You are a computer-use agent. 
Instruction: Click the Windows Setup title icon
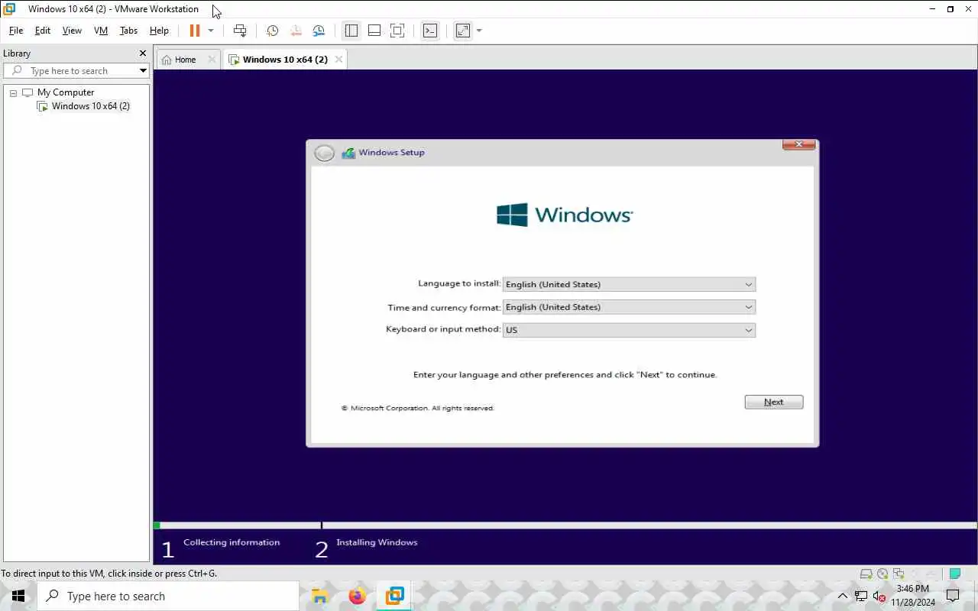click(x=348, y=153)
